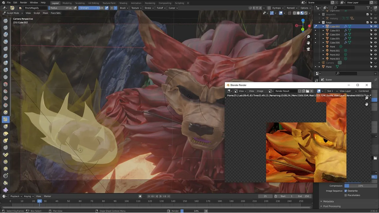Toggle auto keying record button
This screenshot has height=213, width=379.
(140, 196)
